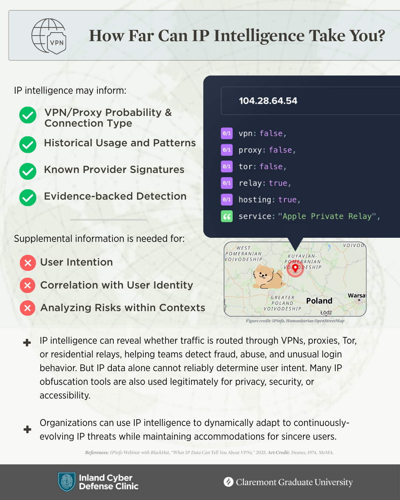Click the red X beside Correlation with User Identity
The height and width of the screenshot is (500, 400).
[x=28, y=286]
